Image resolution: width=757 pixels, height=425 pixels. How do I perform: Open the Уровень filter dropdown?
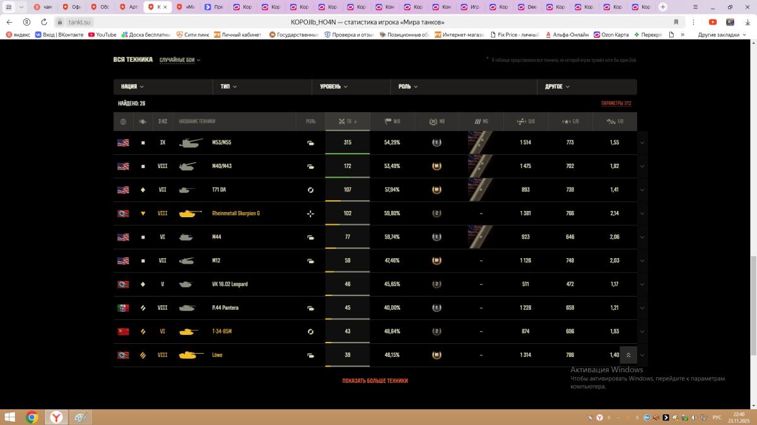click(334, 87)
